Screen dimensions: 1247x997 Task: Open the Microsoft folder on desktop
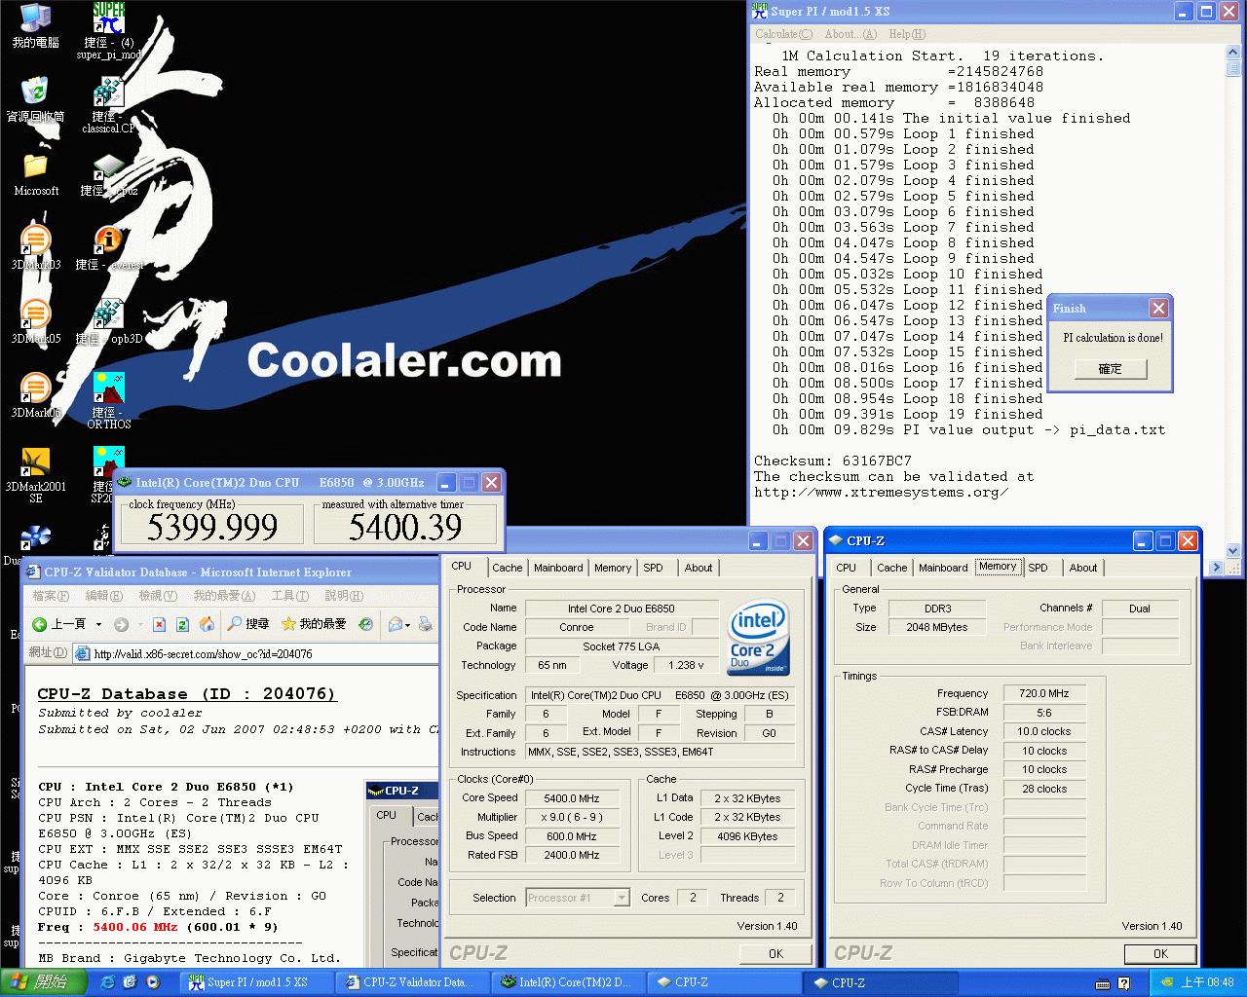36,173
